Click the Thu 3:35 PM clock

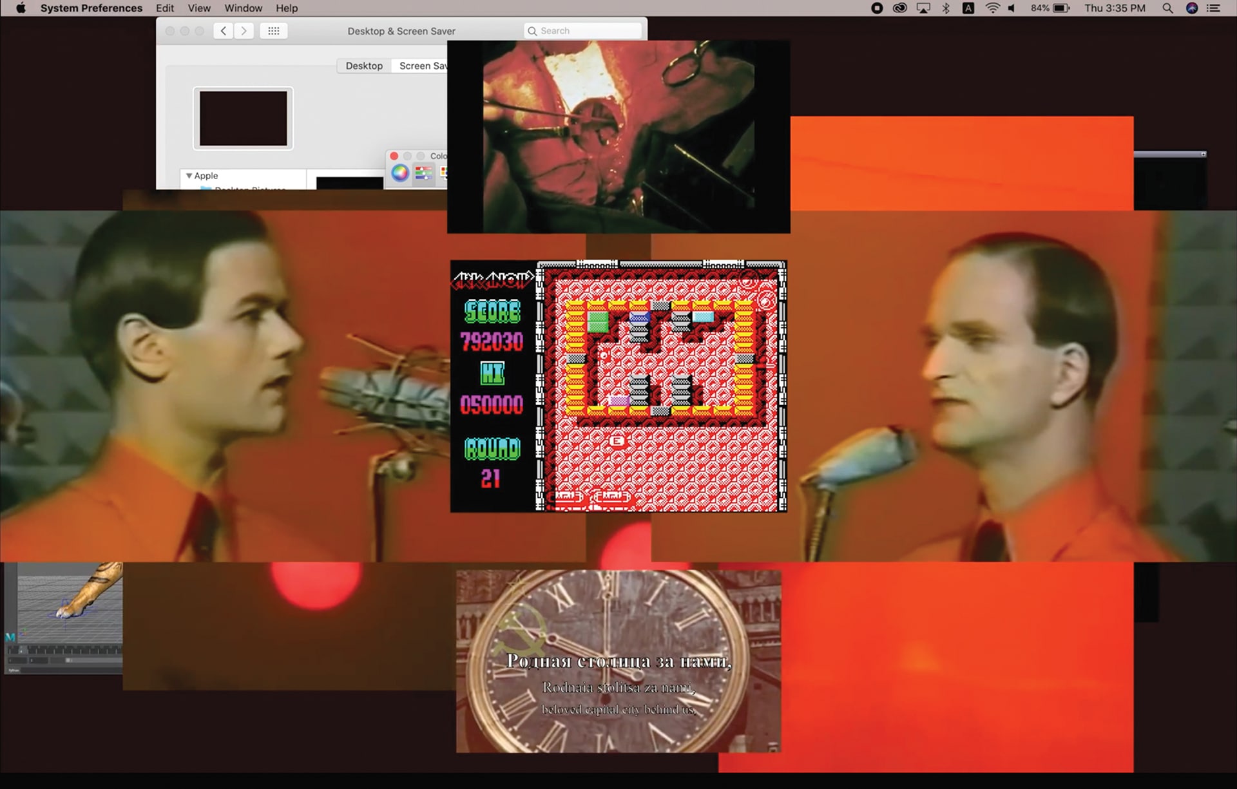click(1115, 8)
